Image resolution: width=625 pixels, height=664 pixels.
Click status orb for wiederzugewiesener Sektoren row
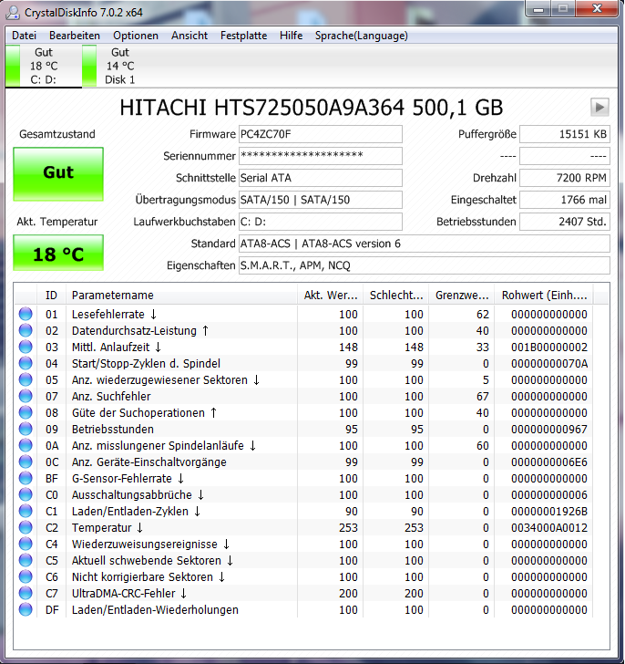26,379
